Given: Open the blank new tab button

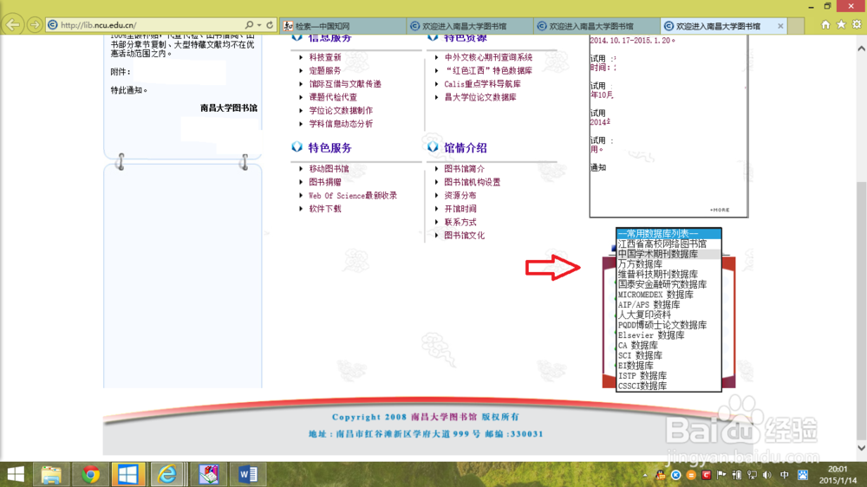Looking at the screenshot, I should [796, 26].
